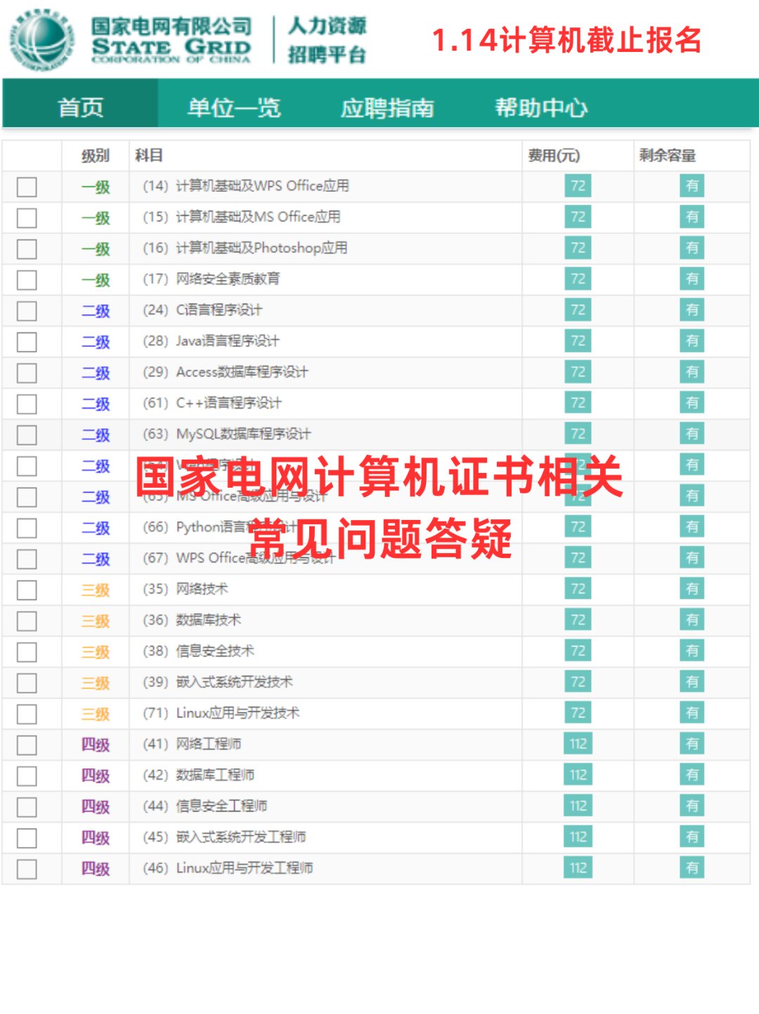The image size is (759, 1014).
Task: Tick the (41) 网络工程师 checkbox
Action: click(27, 745)
